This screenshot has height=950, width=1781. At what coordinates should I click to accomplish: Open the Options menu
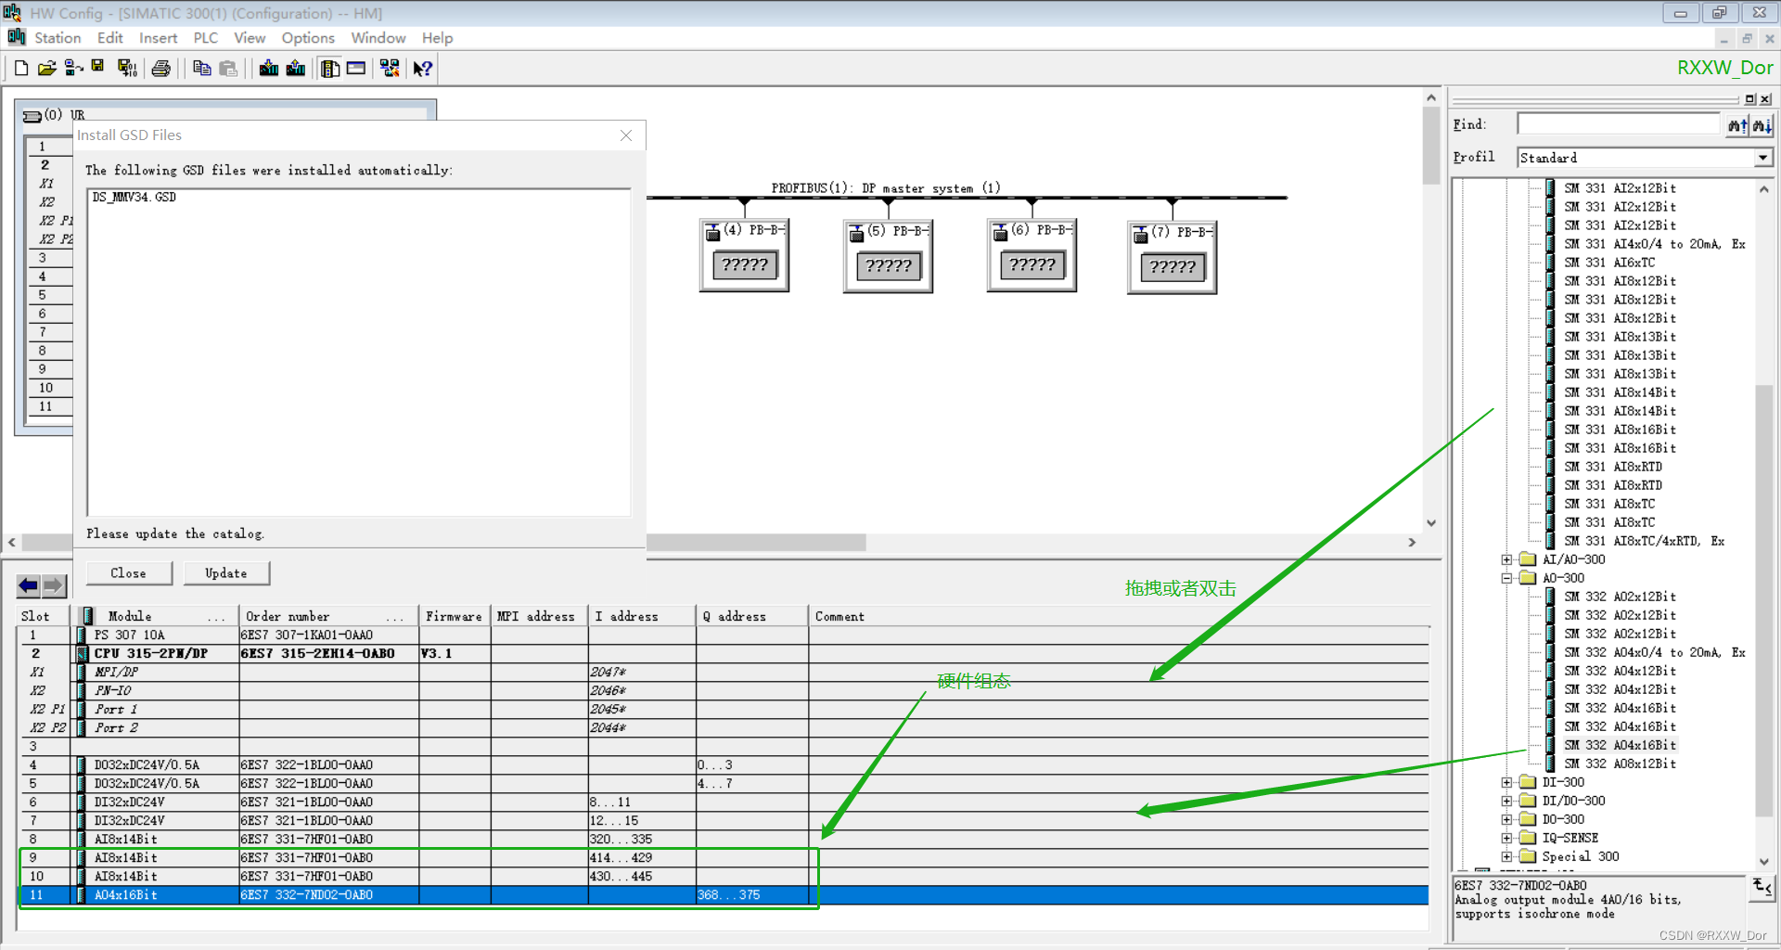click(308, 38)
